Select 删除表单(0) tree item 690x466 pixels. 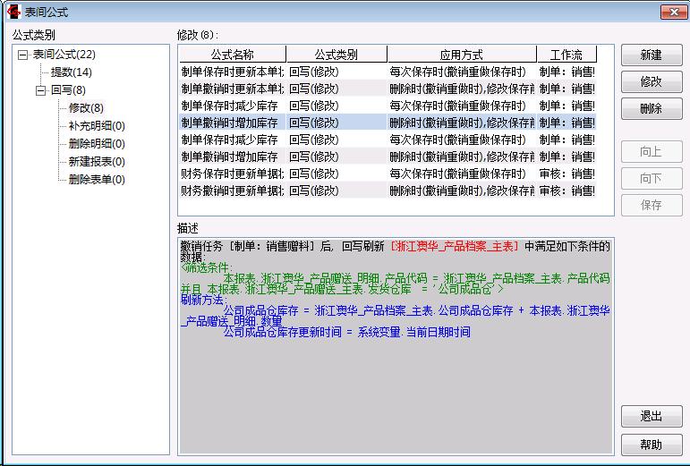click(x=96, y=180)
